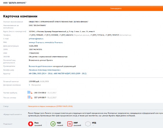163x128 pixels.
Task: Open the net profit mini bar chart
Action: [30, 92]
